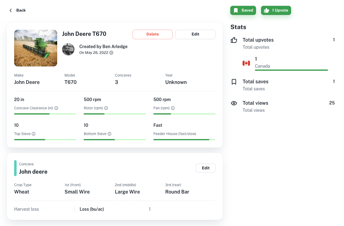Click Ben Arledge's profile avatar

click(x=68, y=49)
